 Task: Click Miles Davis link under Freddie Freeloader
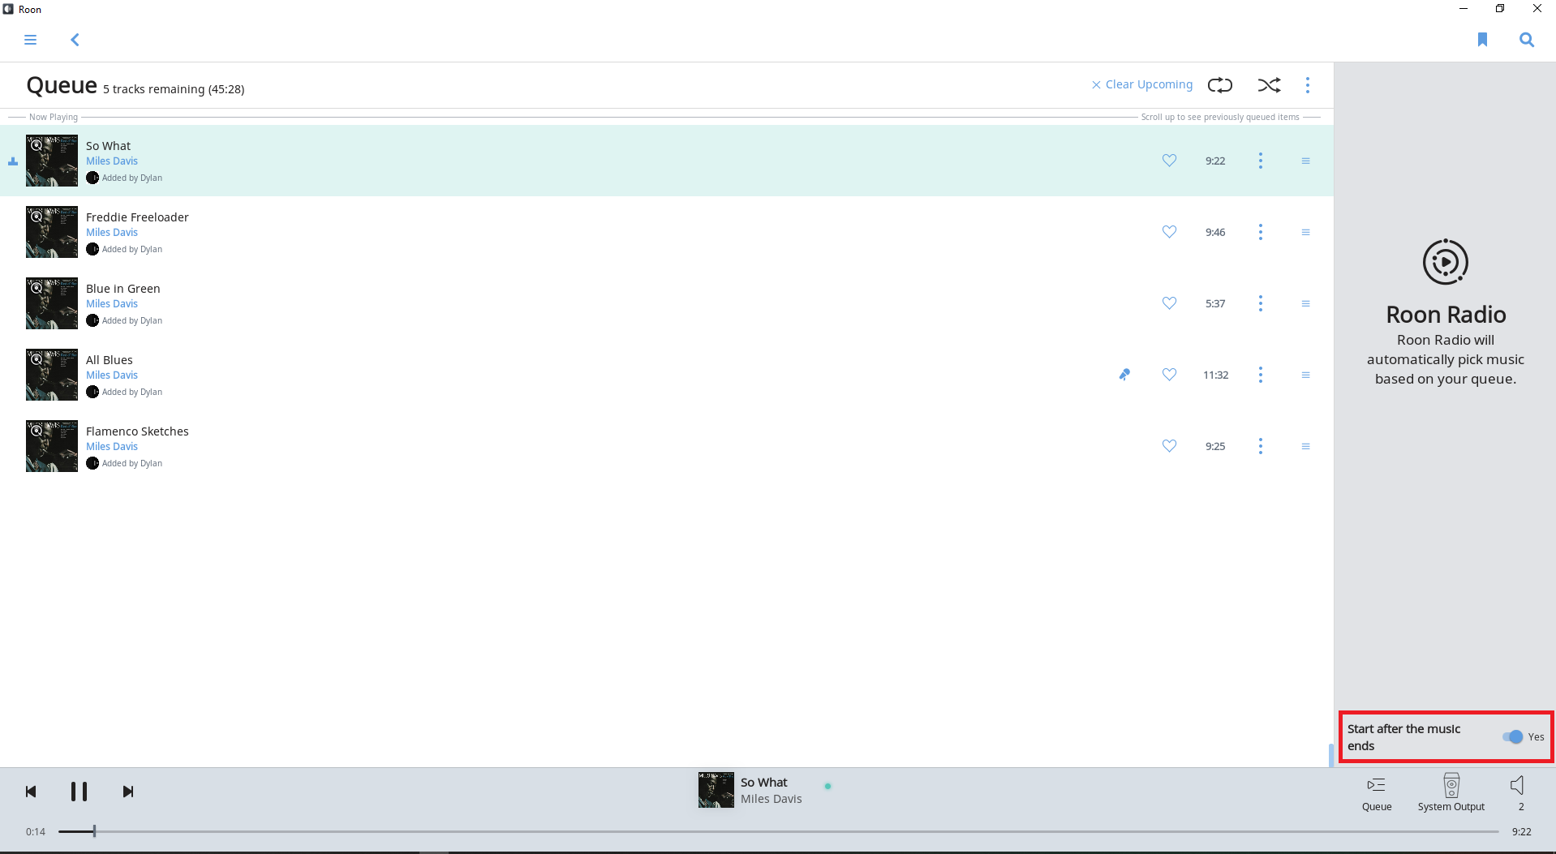pyautogui.click(x=112, y=233)
